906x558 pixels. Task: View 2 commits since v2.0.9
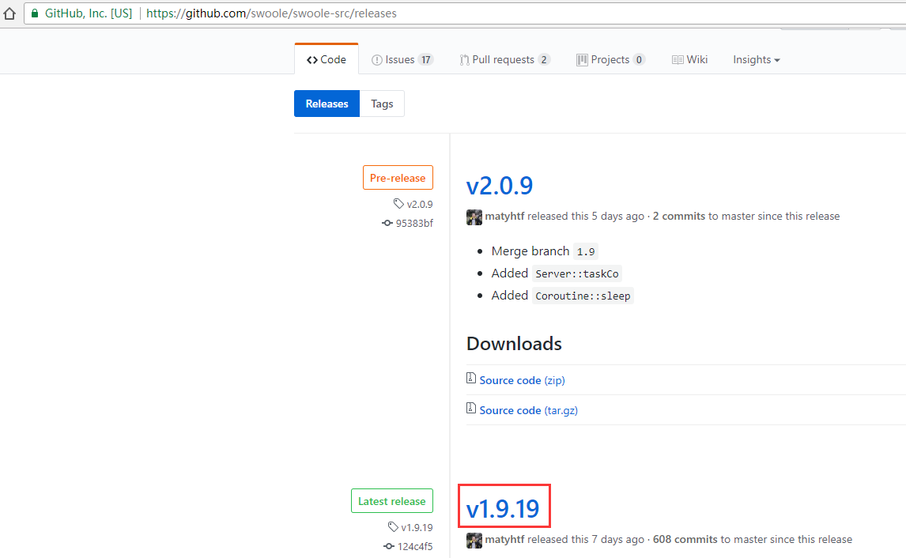click(x=679, y=216)
